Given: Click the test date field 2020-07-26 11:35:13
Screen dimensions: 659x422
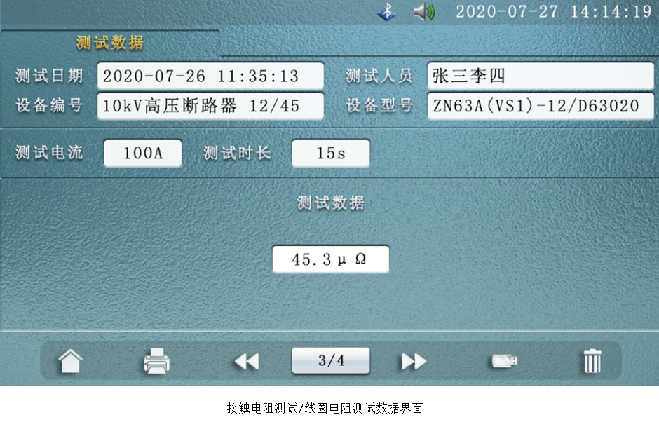Looking at the screenshot, I should coord(210,76).
